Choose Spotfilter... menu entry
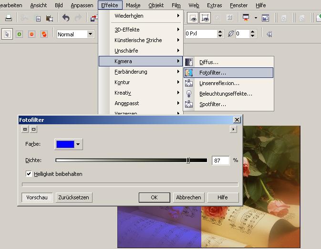 pyautogui.click(x=228, y=104)
